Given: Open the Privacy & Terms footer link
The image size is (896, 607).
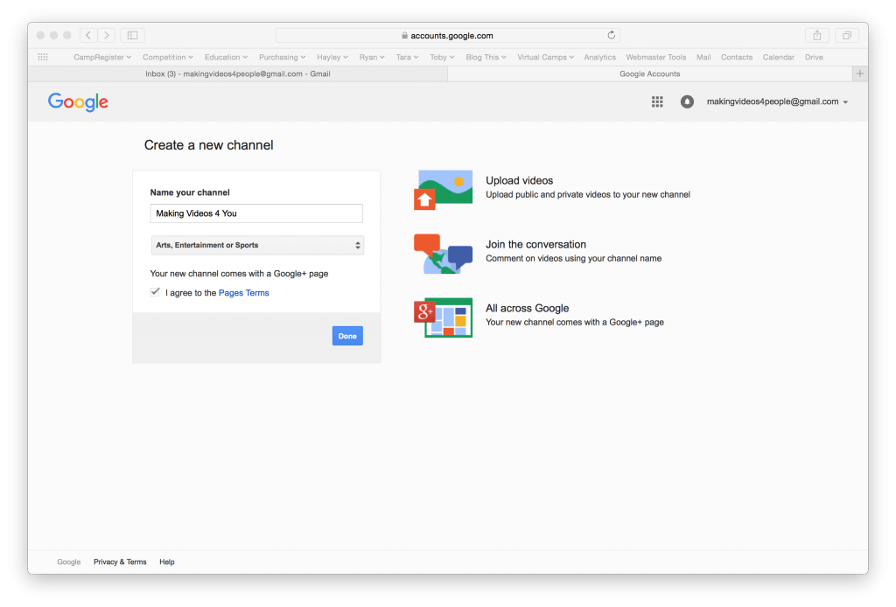Looking at the screenshot, I should tap(120, 562).
